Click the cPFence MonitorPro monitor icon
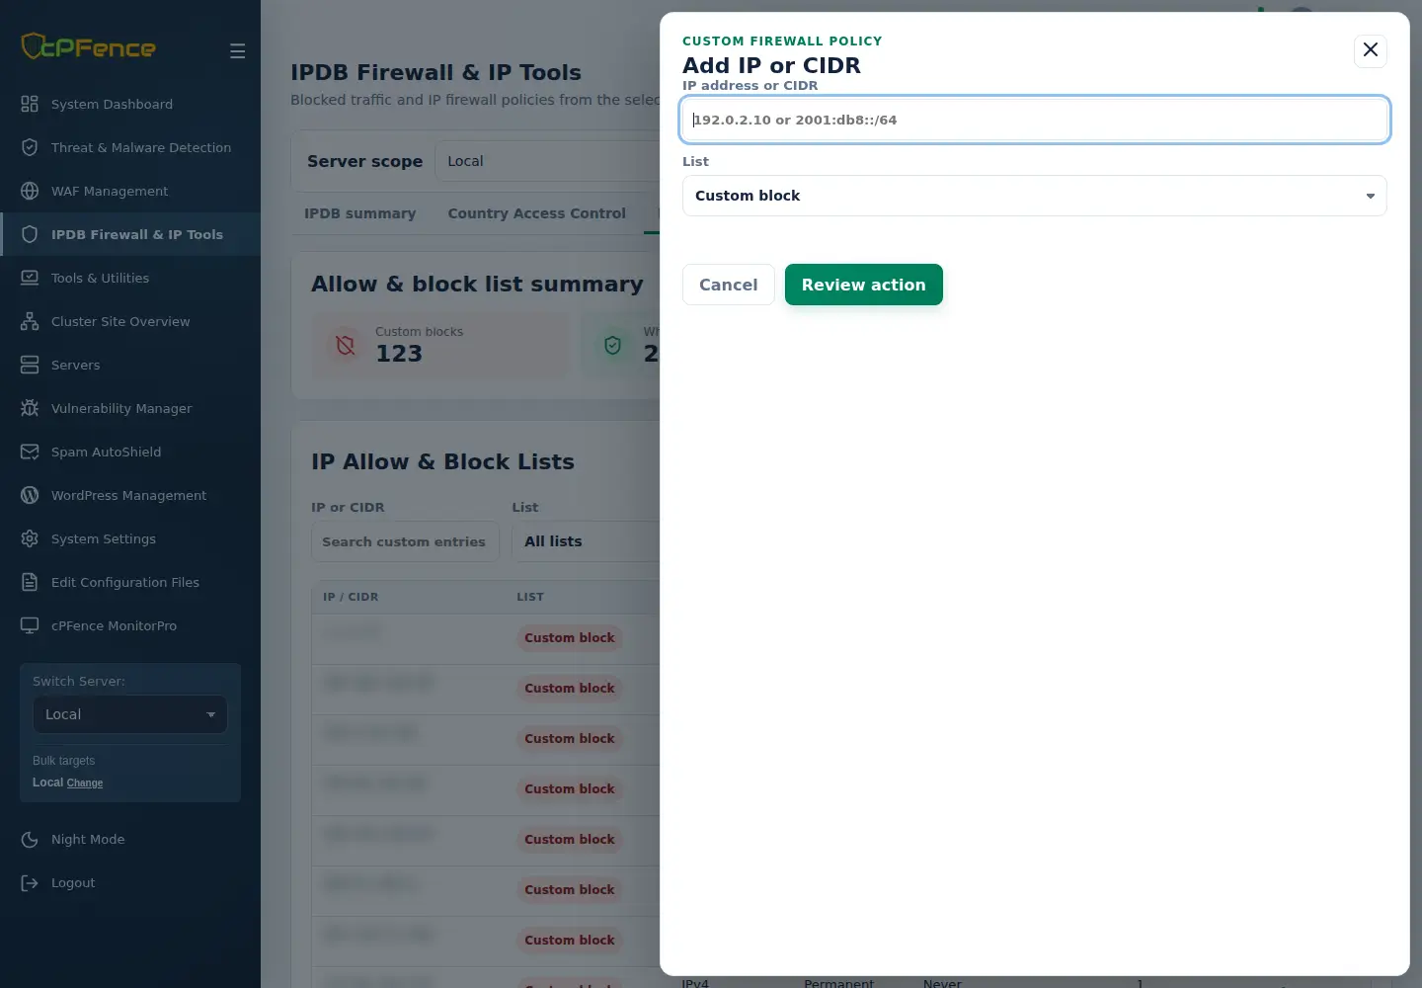The width and height of the screenshot is (1422, 988). [x=30, y=625]
